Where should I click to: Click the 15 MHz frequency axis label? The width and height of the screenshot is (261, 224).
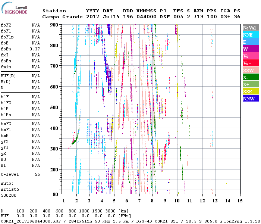pos(239,200)
